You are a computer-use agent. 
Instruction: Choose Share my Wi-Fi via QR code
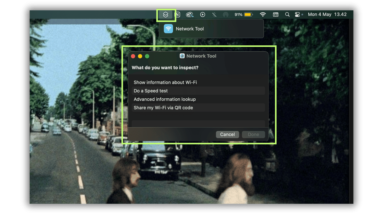198,108
